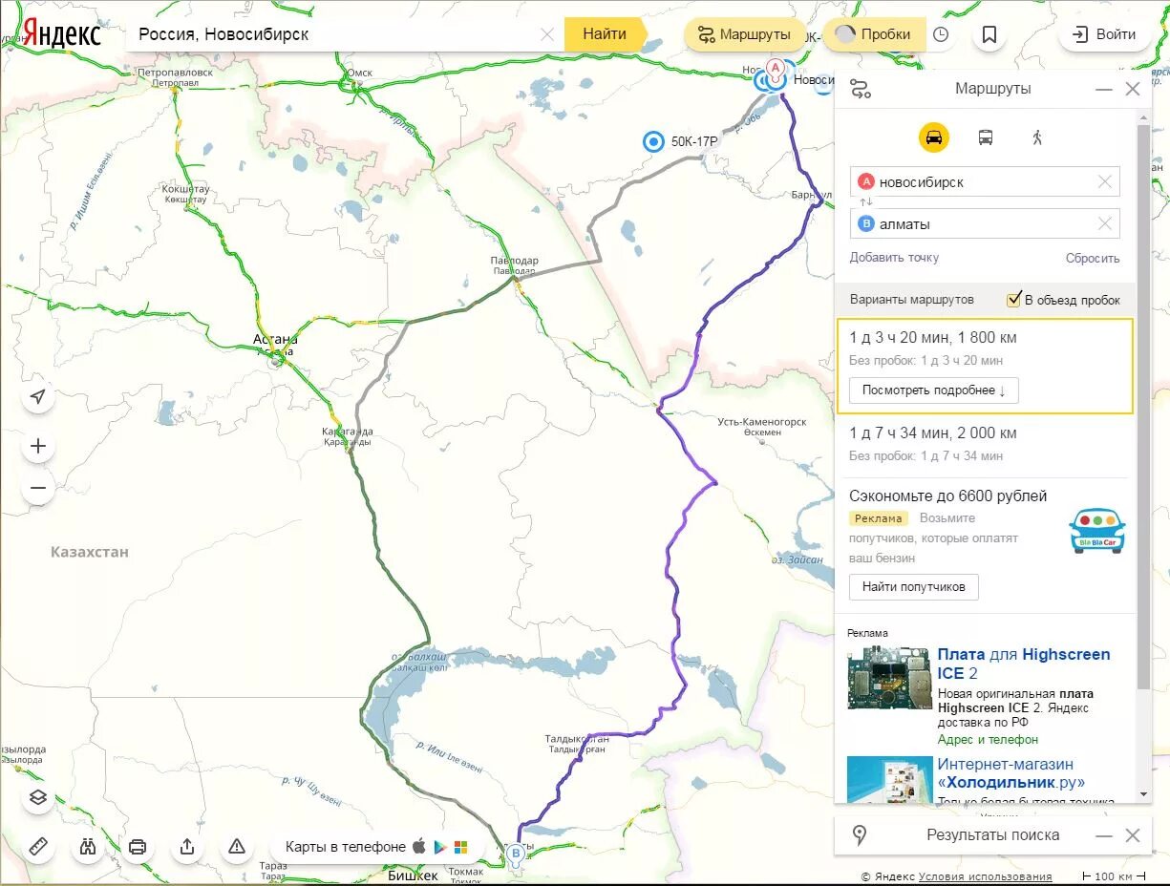Select the 2 000 км route option
Image resolution: width=1170 pixels, height=886 pixels.
tap(985, 444)
